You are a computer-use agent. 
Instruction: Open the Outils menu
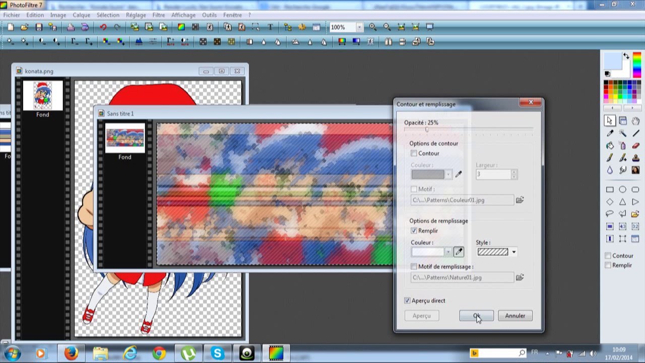coord(209,15)
